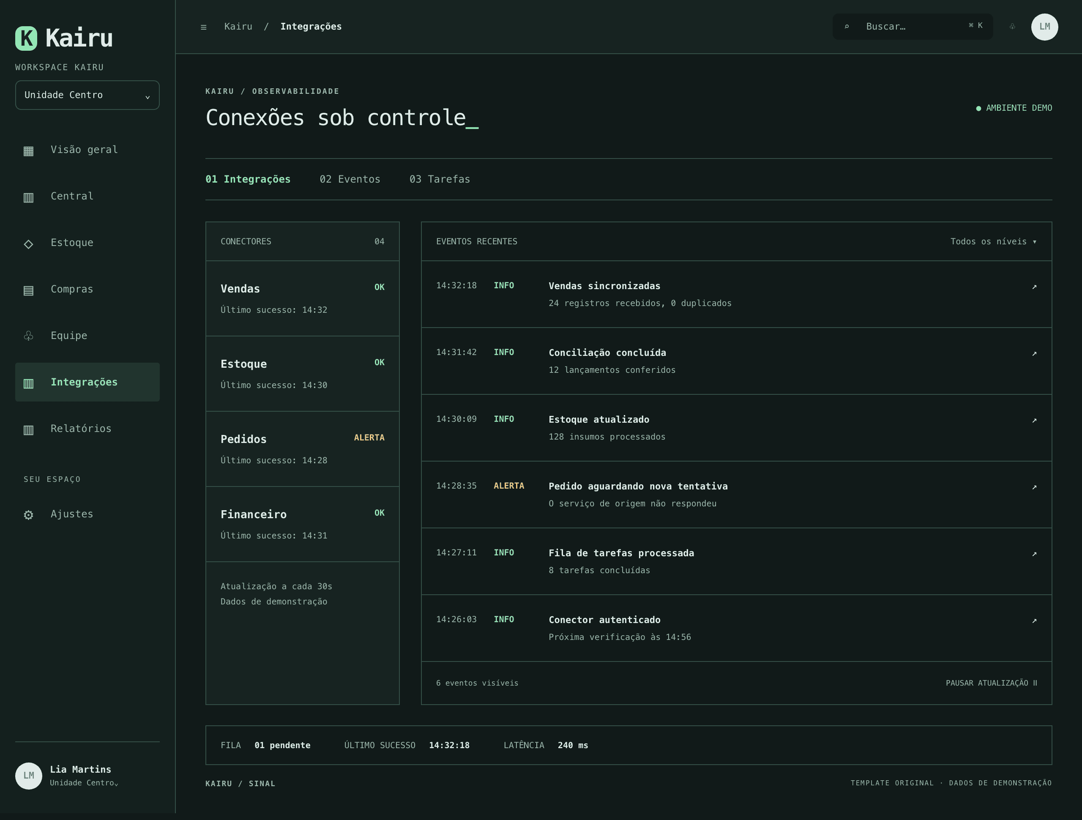
Task: Click 'Último sucesso: 14:31' under Financeiro
Action: click(273, 536)
